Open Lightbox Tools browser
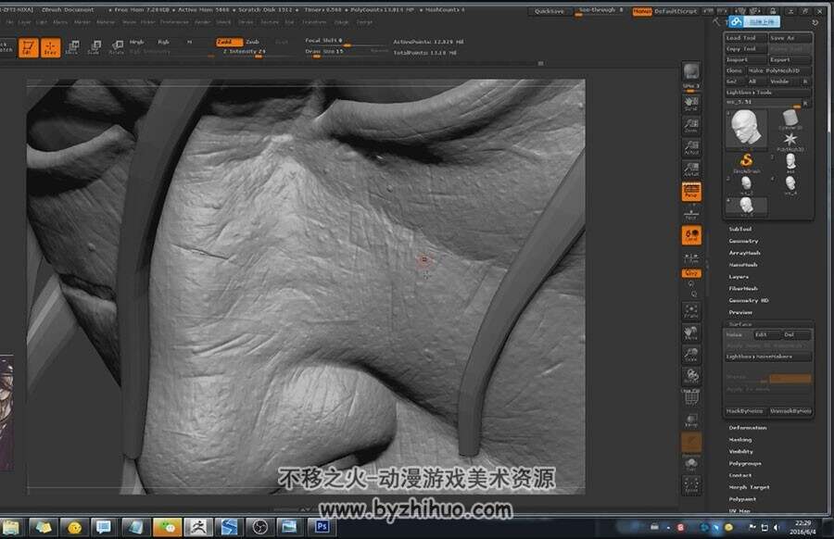This screenshot has height=539, width=834. [767, 93]
